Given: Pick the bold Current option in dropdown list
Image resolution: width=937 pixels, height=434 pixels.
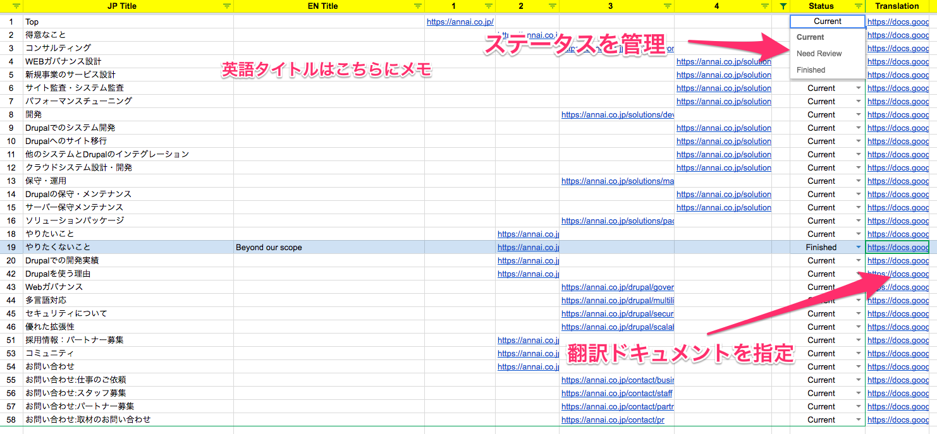Looking at the screenshot, I should pyautogui.click(x=810, y=37).
